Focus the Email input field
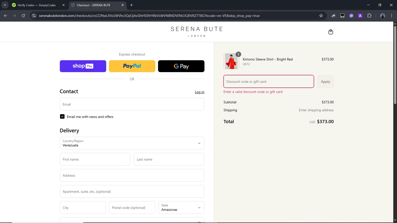 [132, 104]
